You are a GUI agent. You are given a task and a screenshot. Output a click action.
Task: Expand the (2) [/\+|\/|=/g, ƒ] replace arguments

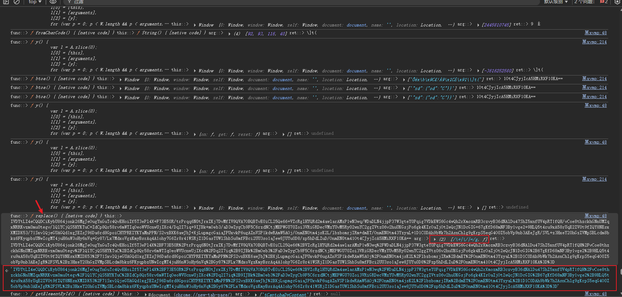pyautogui.click(x=435, y=239)
